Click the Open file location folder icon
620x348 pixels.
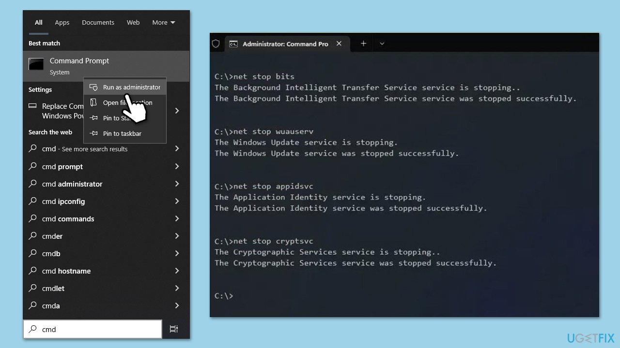coord(93,102)
